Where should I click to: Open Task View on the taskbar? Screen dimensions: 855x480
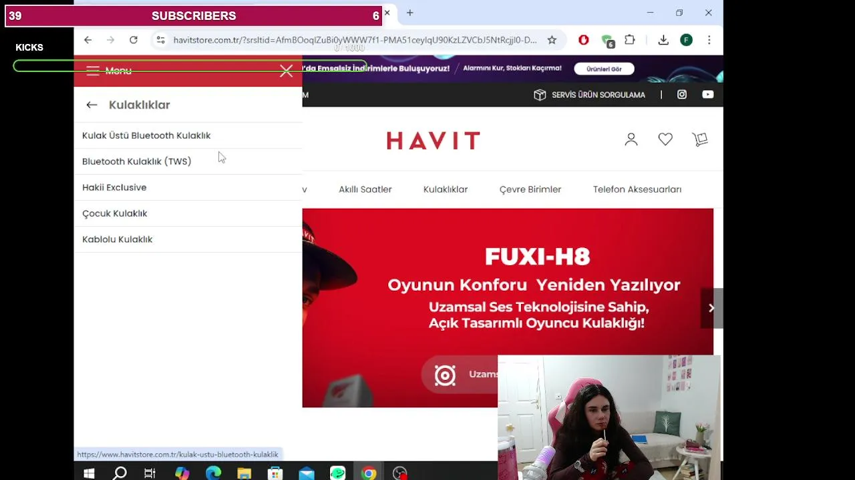click(x=150, y=473)
